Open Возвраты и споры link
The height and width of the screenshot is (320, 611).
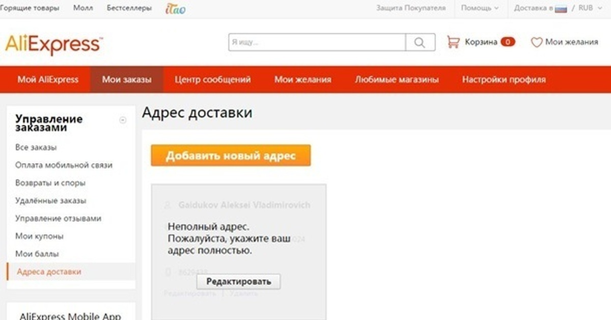pyautogui.click(x=50, y=183)
